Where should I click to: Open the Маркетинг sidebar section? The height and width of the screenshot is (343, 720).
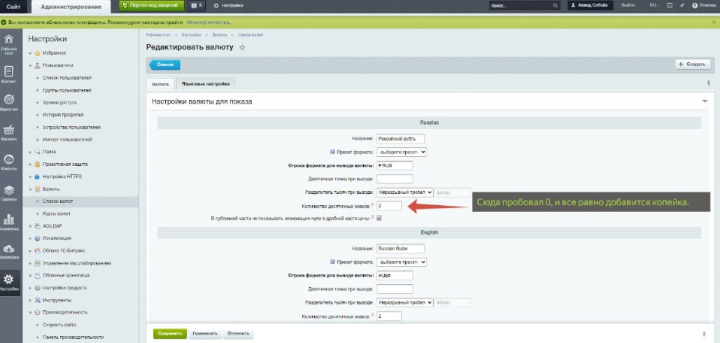(8, 103)
